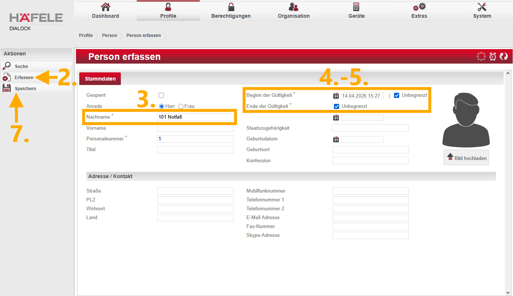Open the System menu

pos(482,11)
